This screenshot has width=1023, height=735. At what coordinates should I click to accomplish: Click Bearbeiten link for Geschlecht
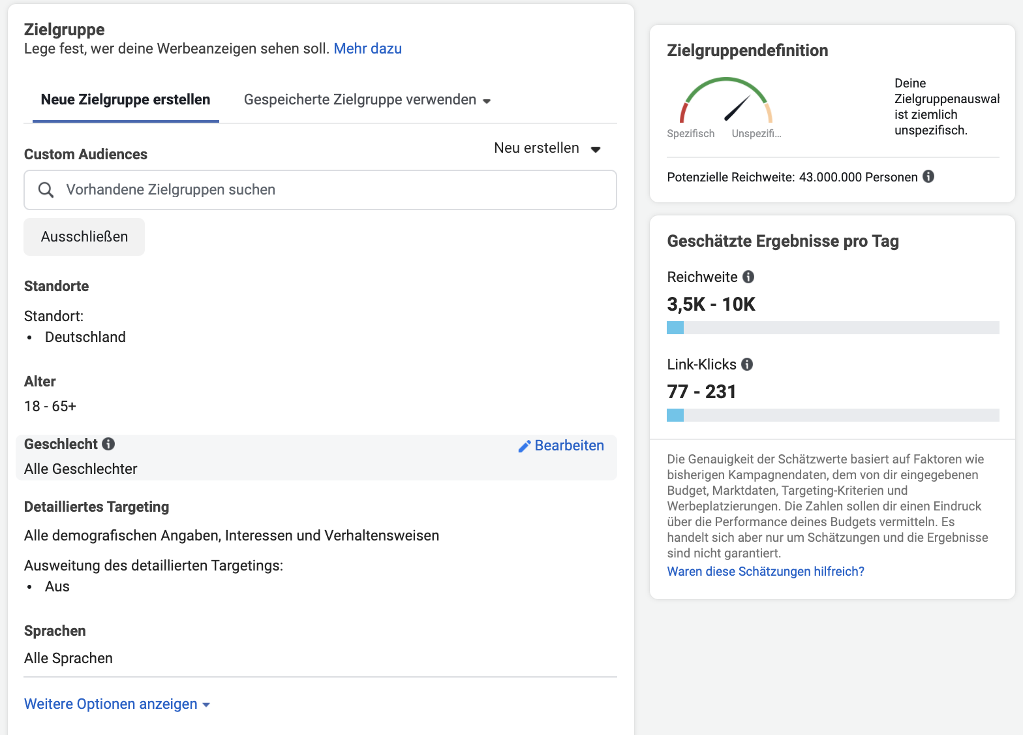569,446
